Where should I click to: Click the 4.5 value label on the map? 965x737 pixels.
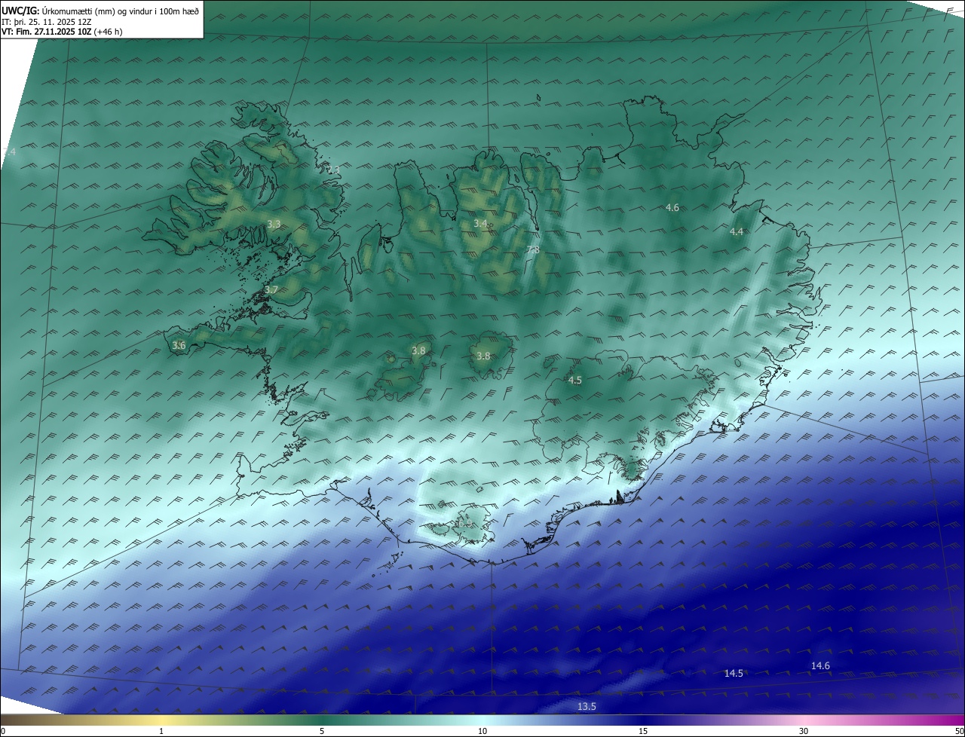point(575,380)
